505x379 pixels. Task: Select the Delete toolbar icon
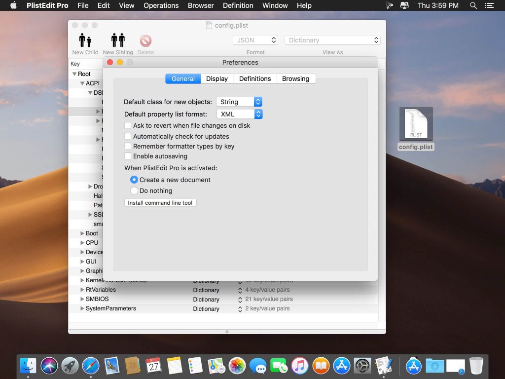coord(145,41)
